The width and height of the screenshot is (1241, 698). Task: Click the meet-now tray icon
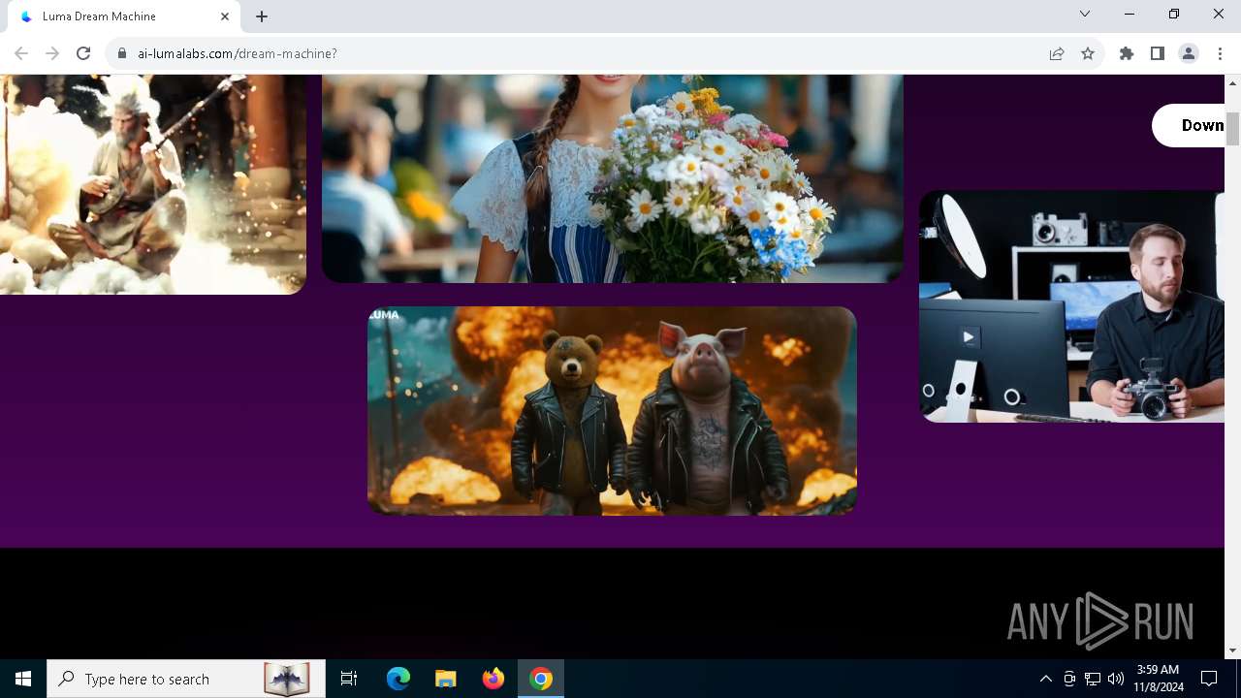click(x=1069, y=679)
